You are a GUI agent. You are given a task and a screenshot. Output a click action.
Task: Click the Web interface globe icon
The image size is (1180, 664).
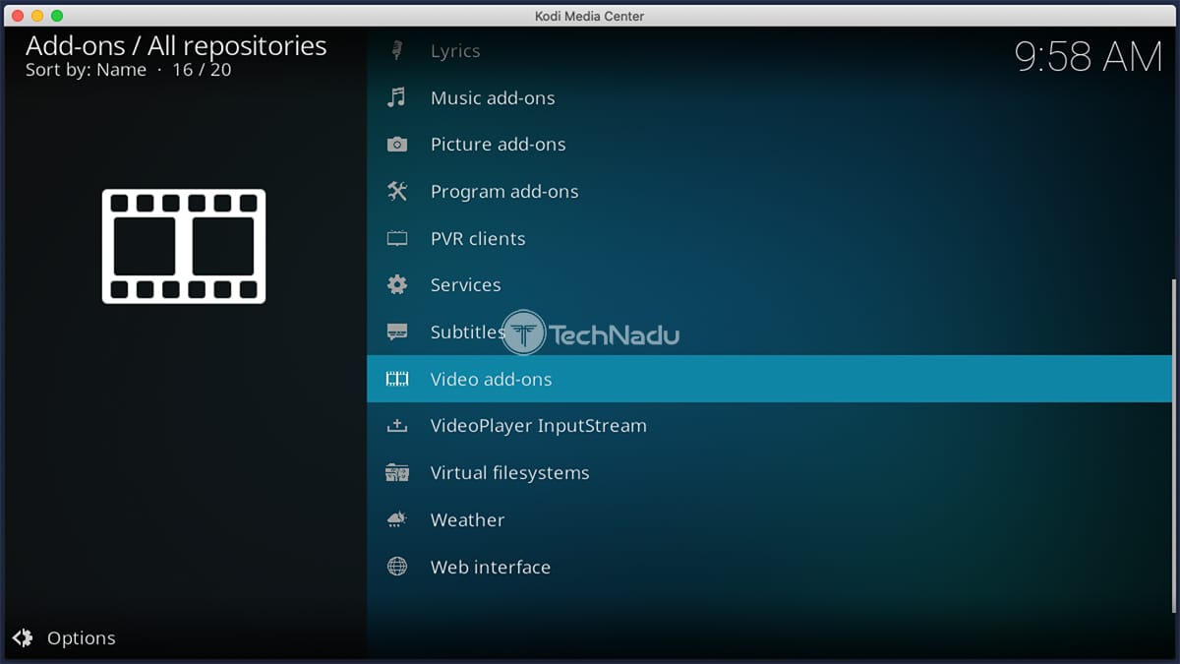tap(397, 567)
